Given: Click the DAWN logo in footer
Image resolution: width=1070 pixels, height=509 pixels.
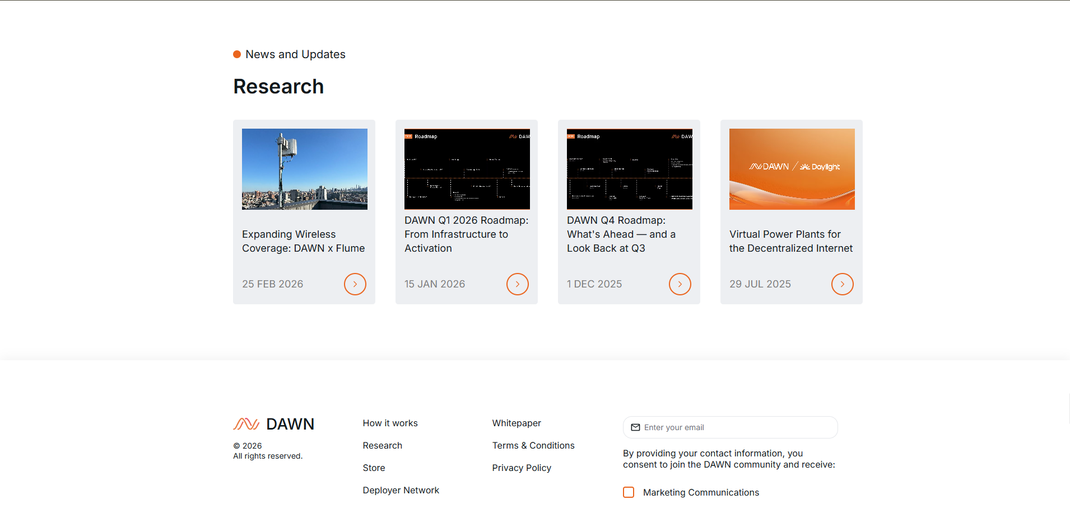Looking at the screenshot, I should coord(273,424).
